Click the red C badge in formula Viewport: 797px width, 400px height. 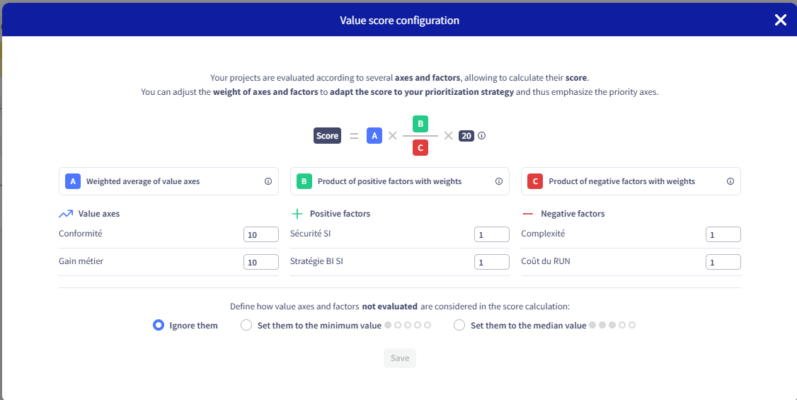click(420, 147)
